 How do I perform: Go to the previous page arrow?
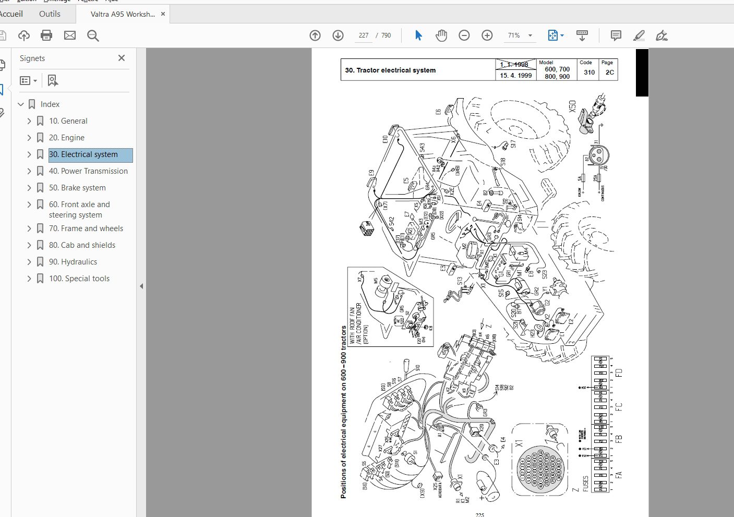click(x=315, y=35)
